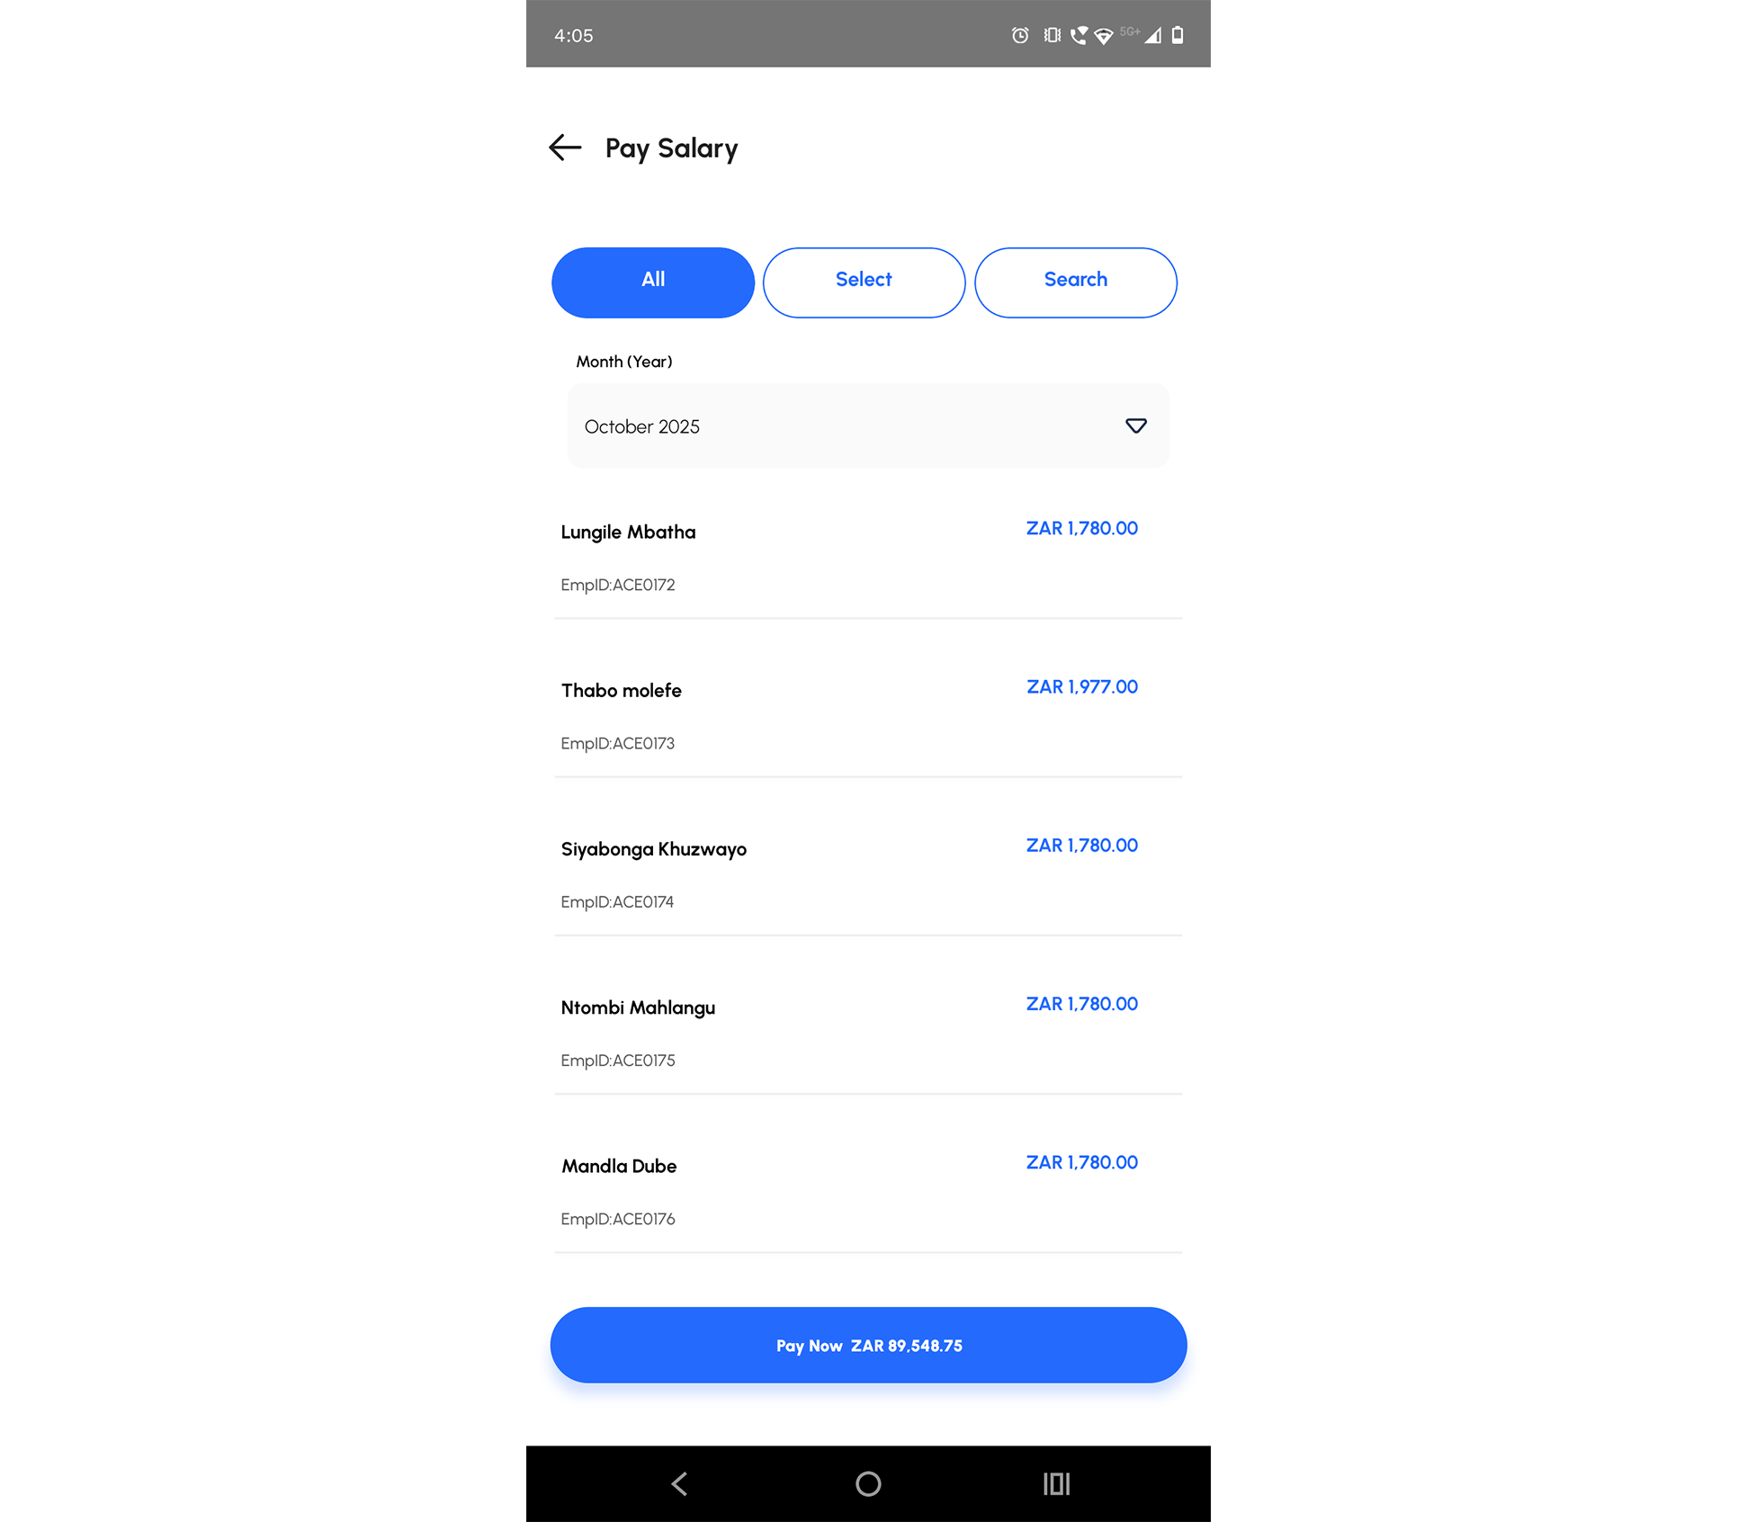
Task: Open recent apps from navigation bar
Action: (1056, 1483)
